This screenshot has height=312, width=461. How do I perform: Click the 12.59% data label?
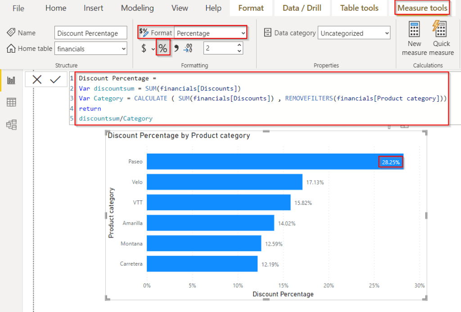274,244
